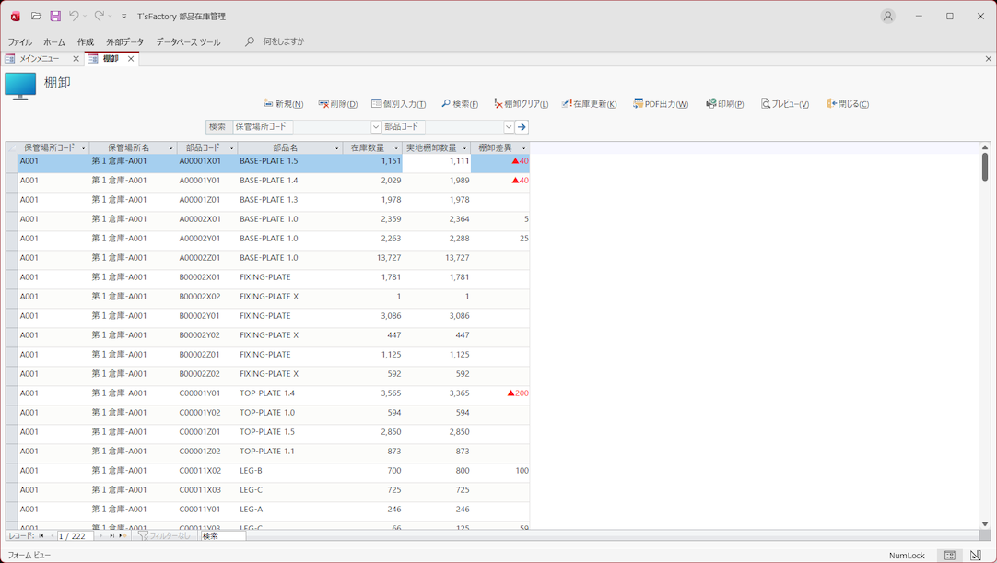This screenshot has width=997, height=563.
Task: Expand the 保管場所コード search combo box
Action: (x=376, y=127)
